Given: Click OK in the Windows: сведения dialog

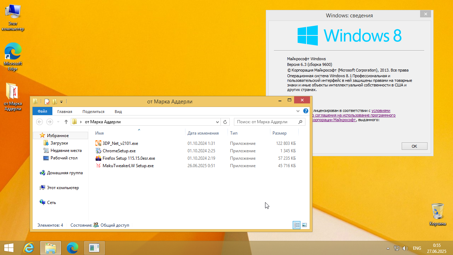Looking at the screenshot, I should pyautogui.click(x=414, y=146).
